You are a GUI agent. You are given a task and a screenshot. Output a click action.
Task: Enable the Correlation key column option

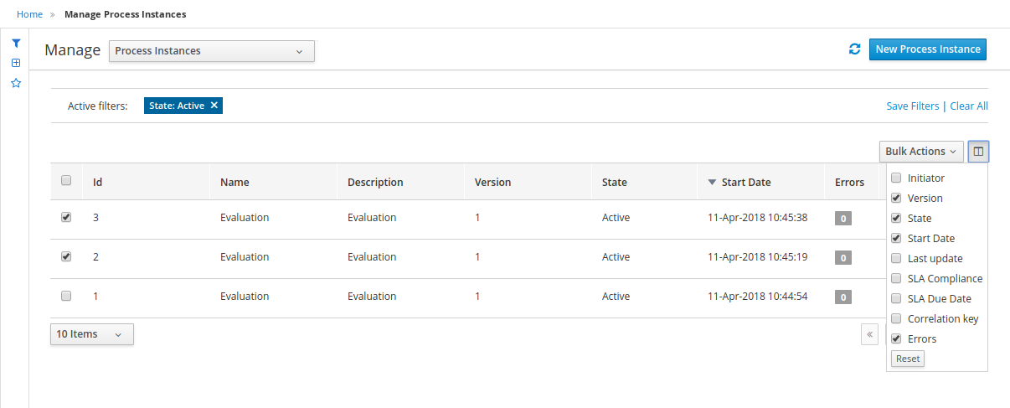[896, 318]
